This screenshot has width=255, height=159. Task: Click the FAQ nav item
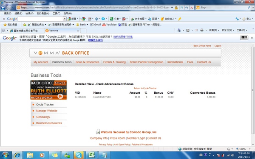pos(190,62)
